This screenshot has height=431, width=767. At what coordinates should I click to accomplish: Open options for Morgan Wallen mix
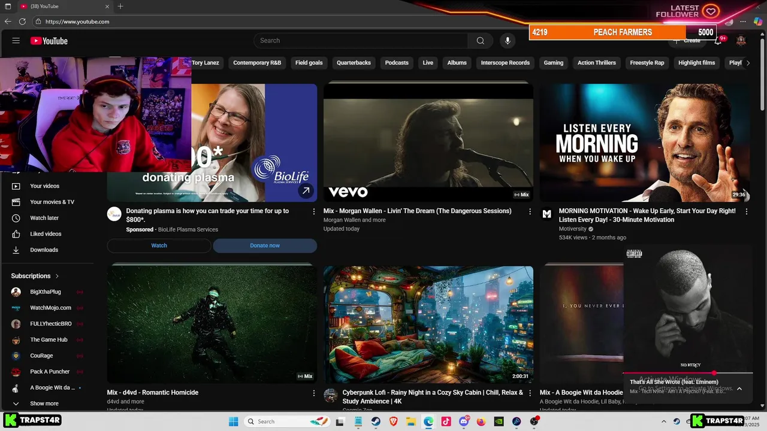click(x=530, y=211)
